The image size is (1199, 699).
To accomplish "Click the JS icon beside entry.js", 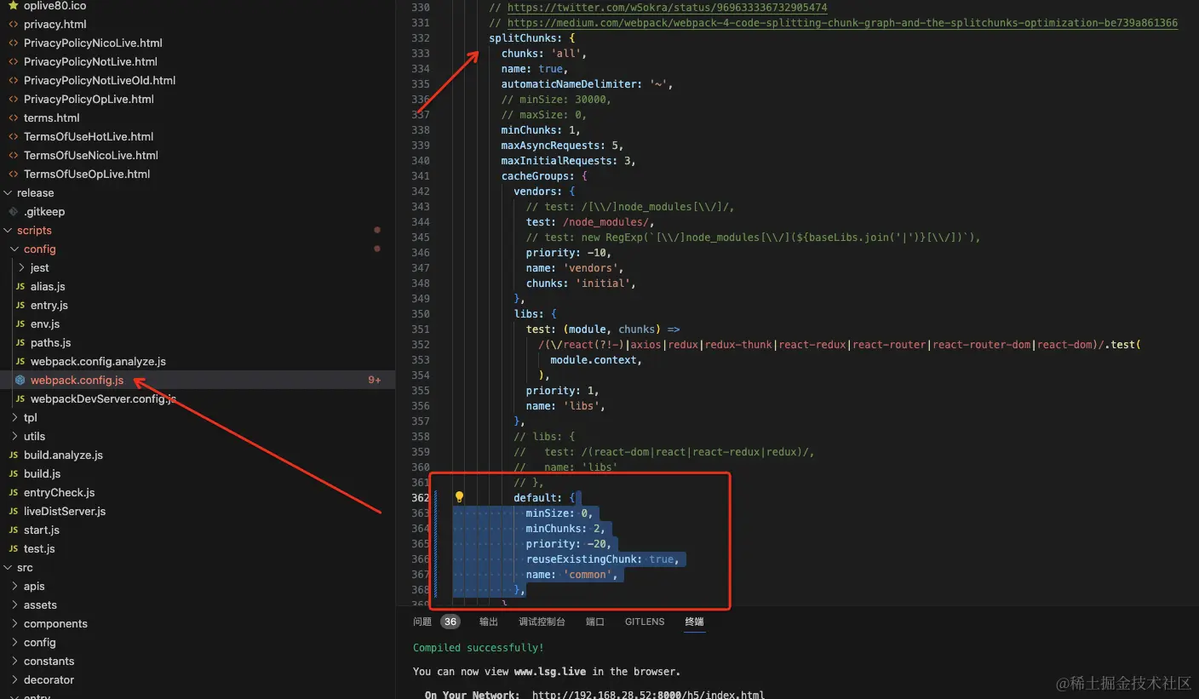I will [20, 305].
